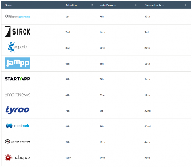Toggle sort arrows for Install Volume
This screenshot has height=167, width=192.
coord(136,5)
